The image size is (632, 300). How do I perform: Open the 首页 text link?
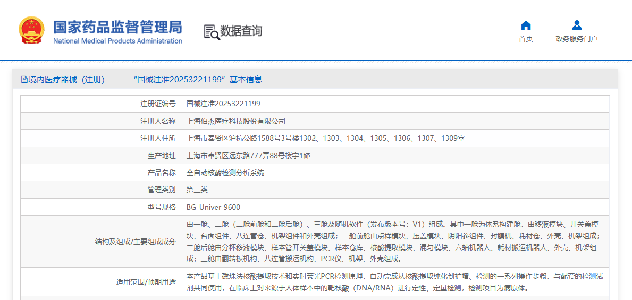[526, 39]
